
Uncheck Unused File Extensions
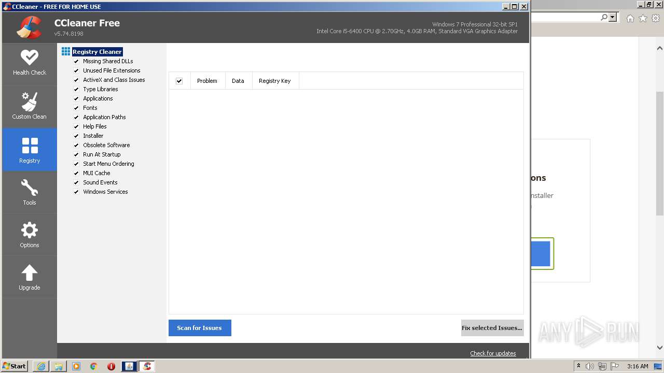tap(76, 70)
